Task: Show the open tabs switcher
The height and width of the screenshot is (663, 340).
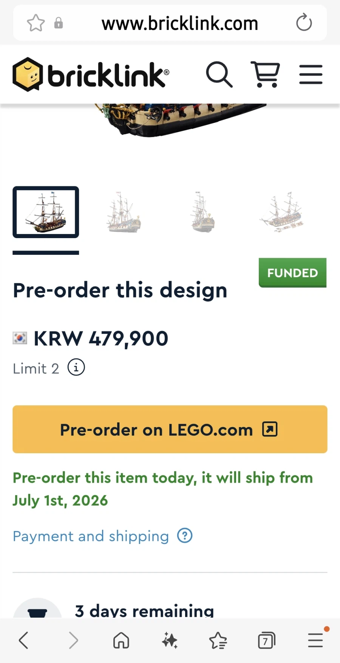Action: pos(266,641)
